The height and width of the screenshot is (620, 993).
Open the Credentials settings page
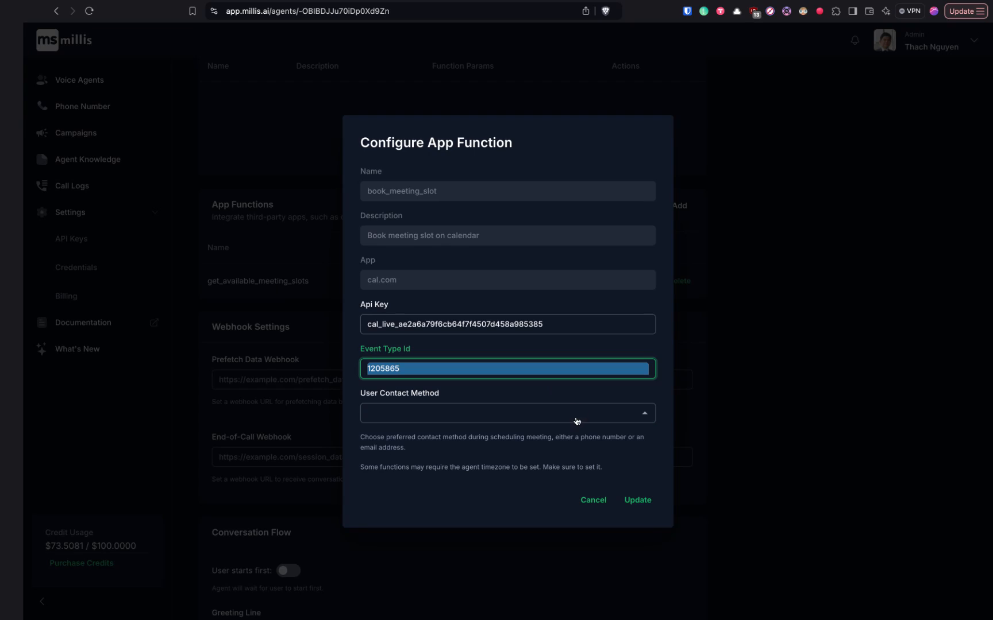[75, 267]
